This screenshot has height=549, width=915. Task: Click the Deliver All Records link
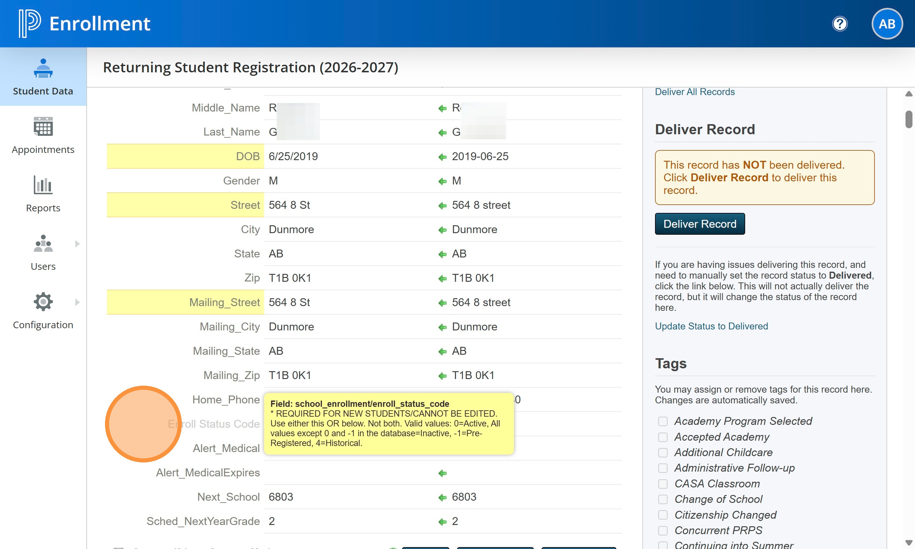(x=694, y=92)
